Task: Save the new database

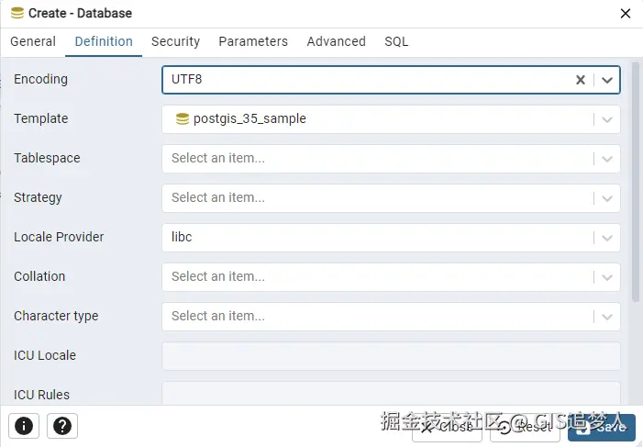Action: [601, 426]
